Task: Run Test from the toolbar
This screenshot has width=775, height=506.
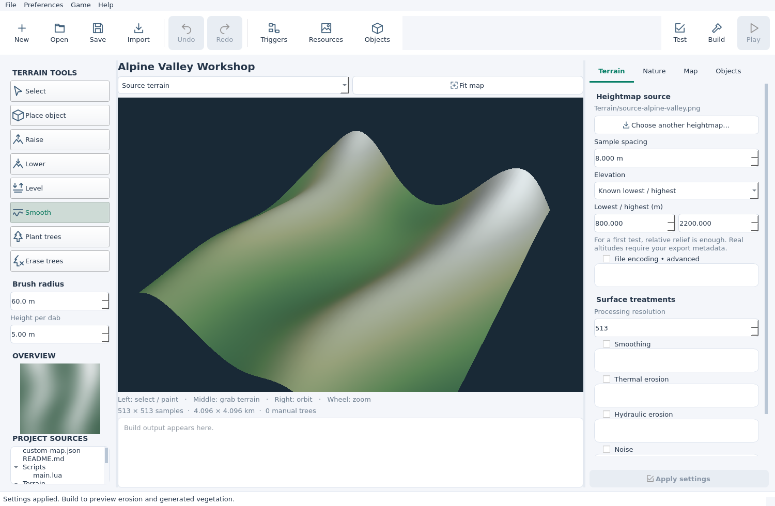Action: (680, 33)
